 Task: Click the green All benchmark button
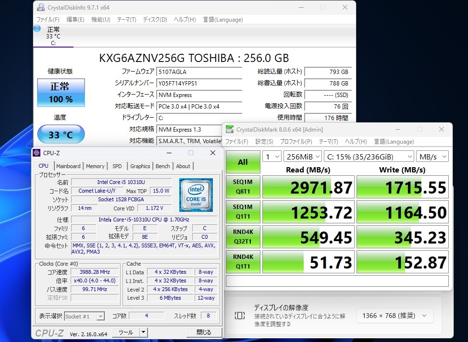[243, 162]
